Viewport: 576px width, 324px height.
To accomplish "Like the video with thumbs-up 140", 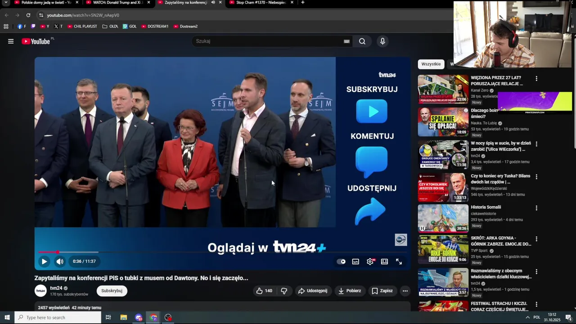I will tap(264, 291).
